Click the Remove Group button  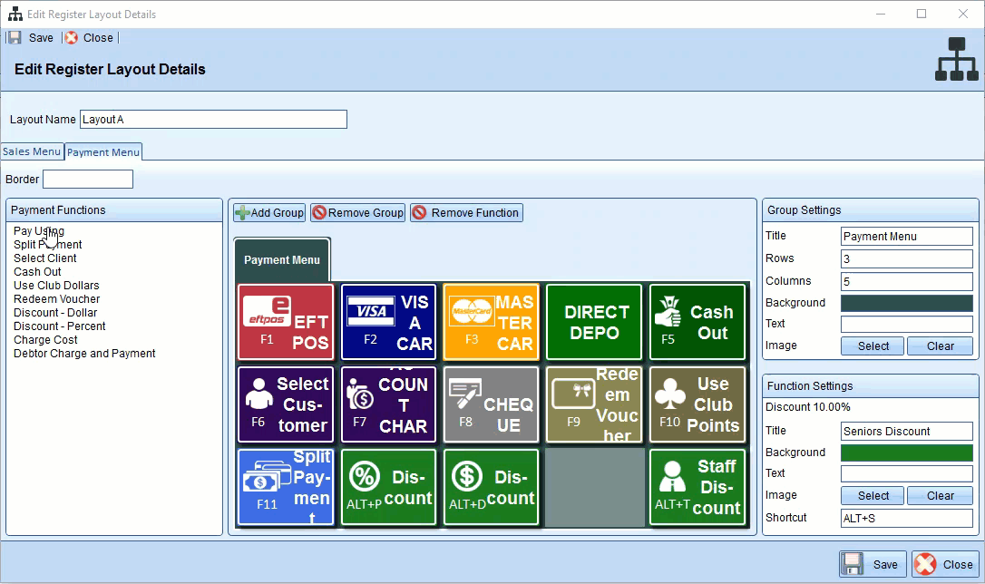358,213
